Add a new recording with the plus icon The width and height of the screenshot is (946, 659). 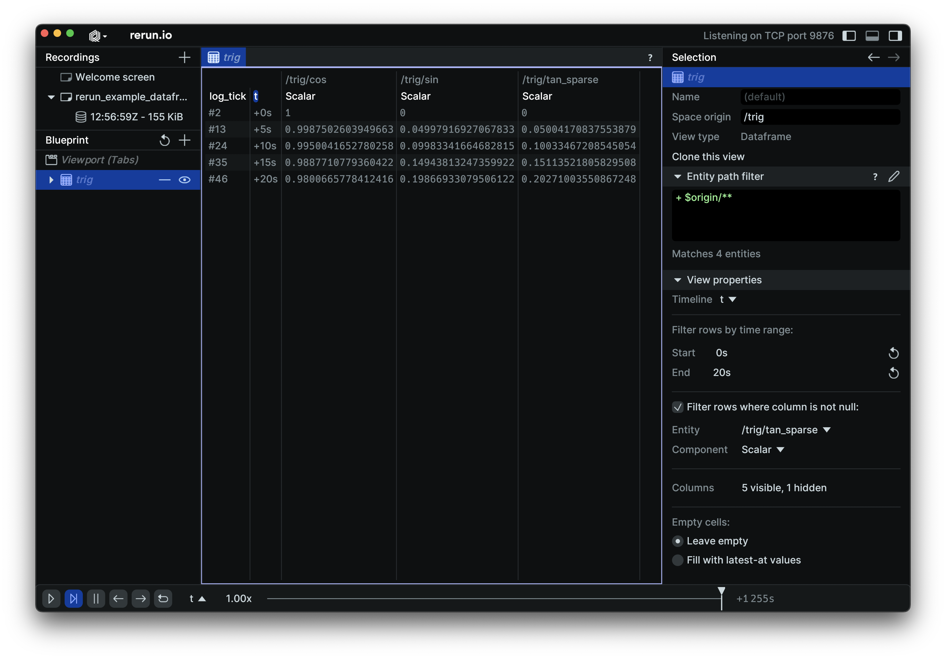tap(184, 57)
